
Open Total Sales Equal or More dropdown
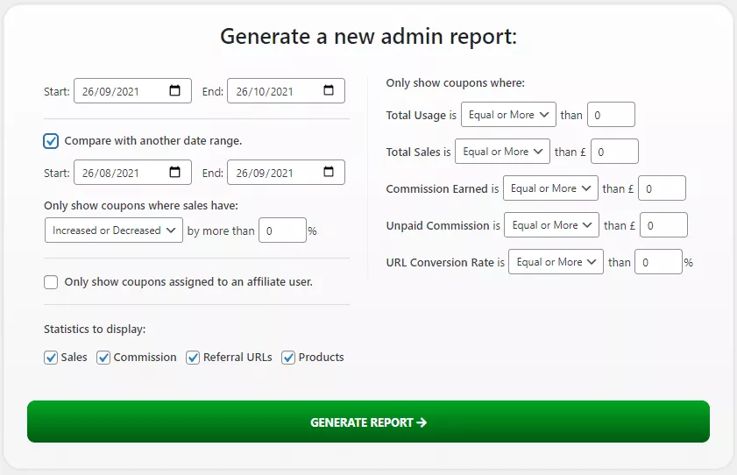point(502,152)
